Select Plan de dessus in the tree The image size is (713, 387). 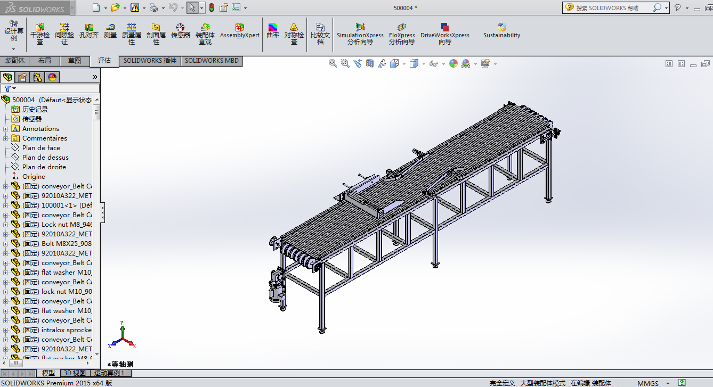45,158
